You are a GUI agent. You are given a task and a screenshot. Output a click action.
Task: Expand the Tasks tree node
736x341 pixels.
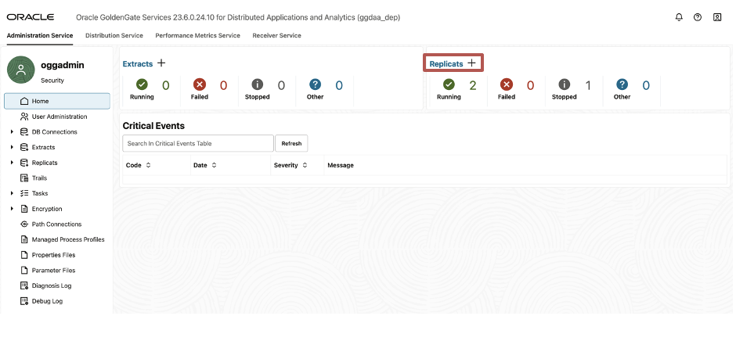click(x=13, y=193)
